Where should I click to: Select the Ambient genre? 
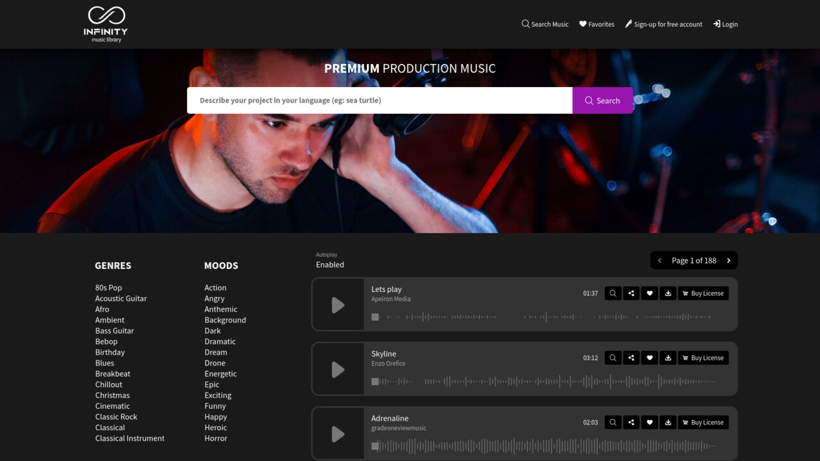110,320
